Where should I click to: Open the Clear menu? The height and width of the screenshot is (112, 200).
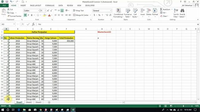(x=164, y=16)
